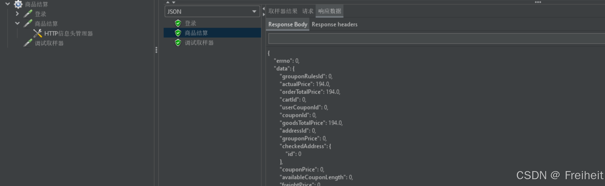
Task: Click the "goodsTotalPrice": 194.0 line
Action: (311, 123)
